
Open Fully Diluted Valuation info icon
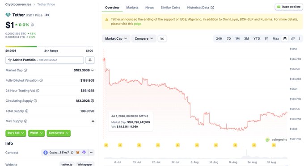click(x=41, y=80)
